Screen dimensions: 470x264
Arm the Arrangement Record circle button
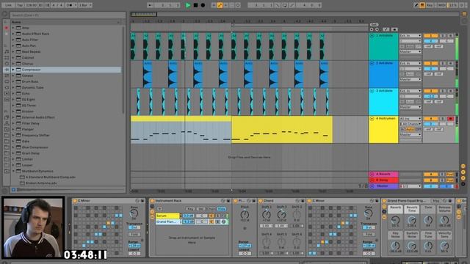tap(203, 5)
